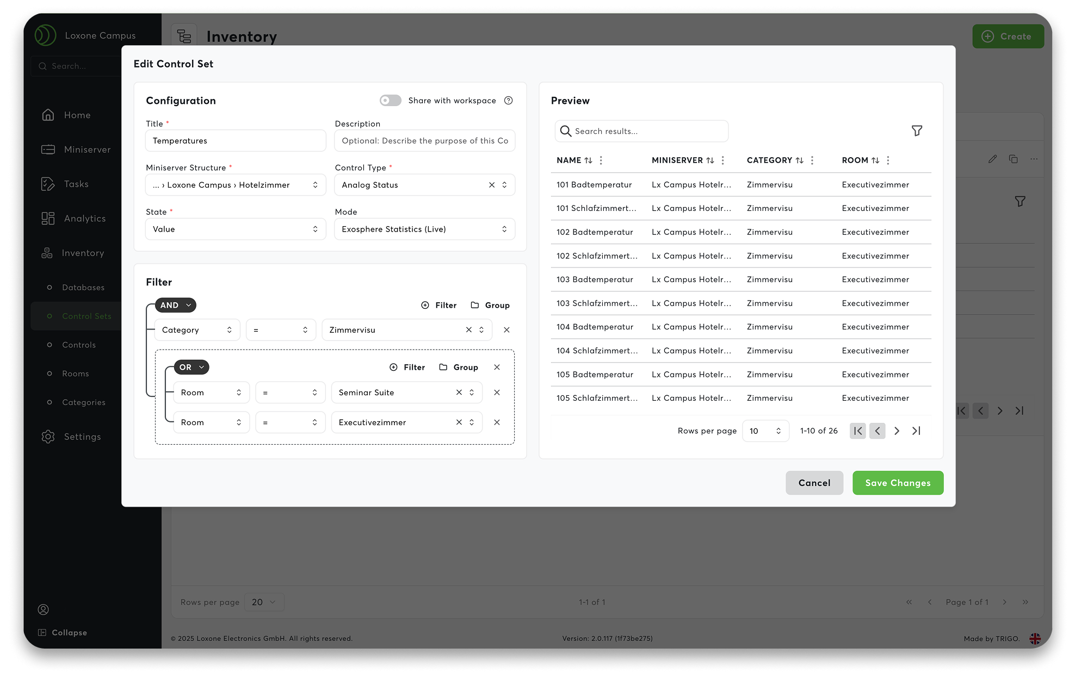Click the Create button
The image size is (1075, 685).
click(1008, 36)
